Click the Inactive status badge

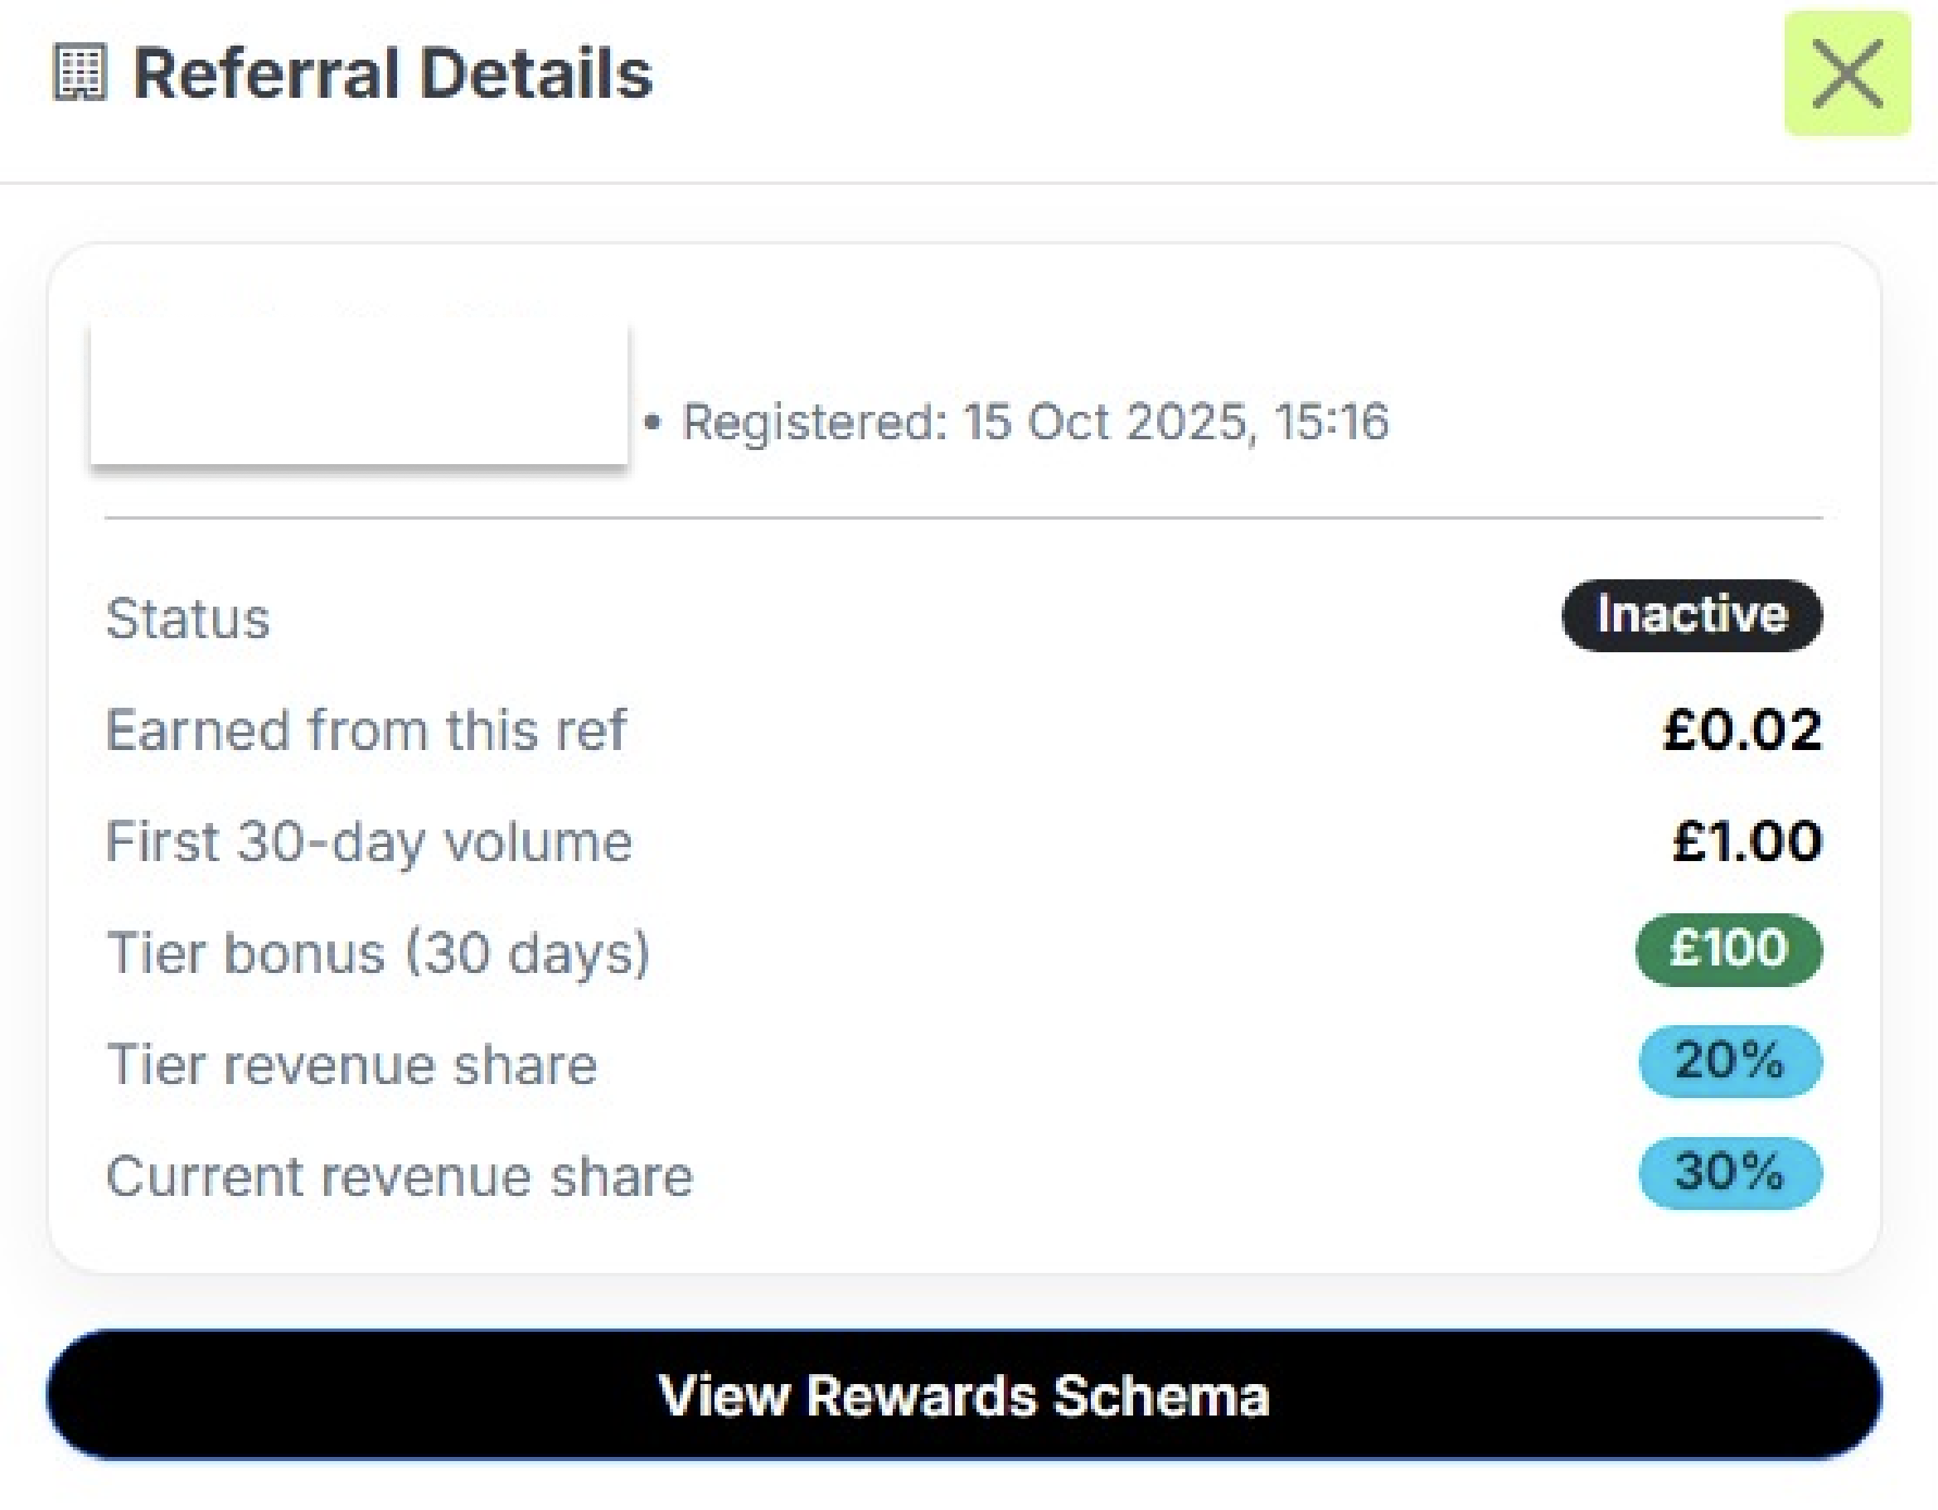[x=1691, y=615]
